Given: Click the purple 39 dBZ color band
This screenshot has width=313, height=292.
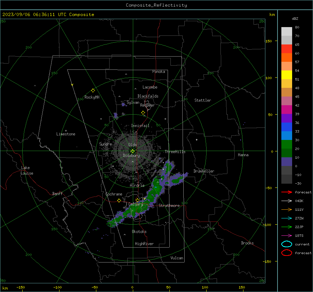Looking at the screenshot, I should pyautogui.click(x=287, y=118).
